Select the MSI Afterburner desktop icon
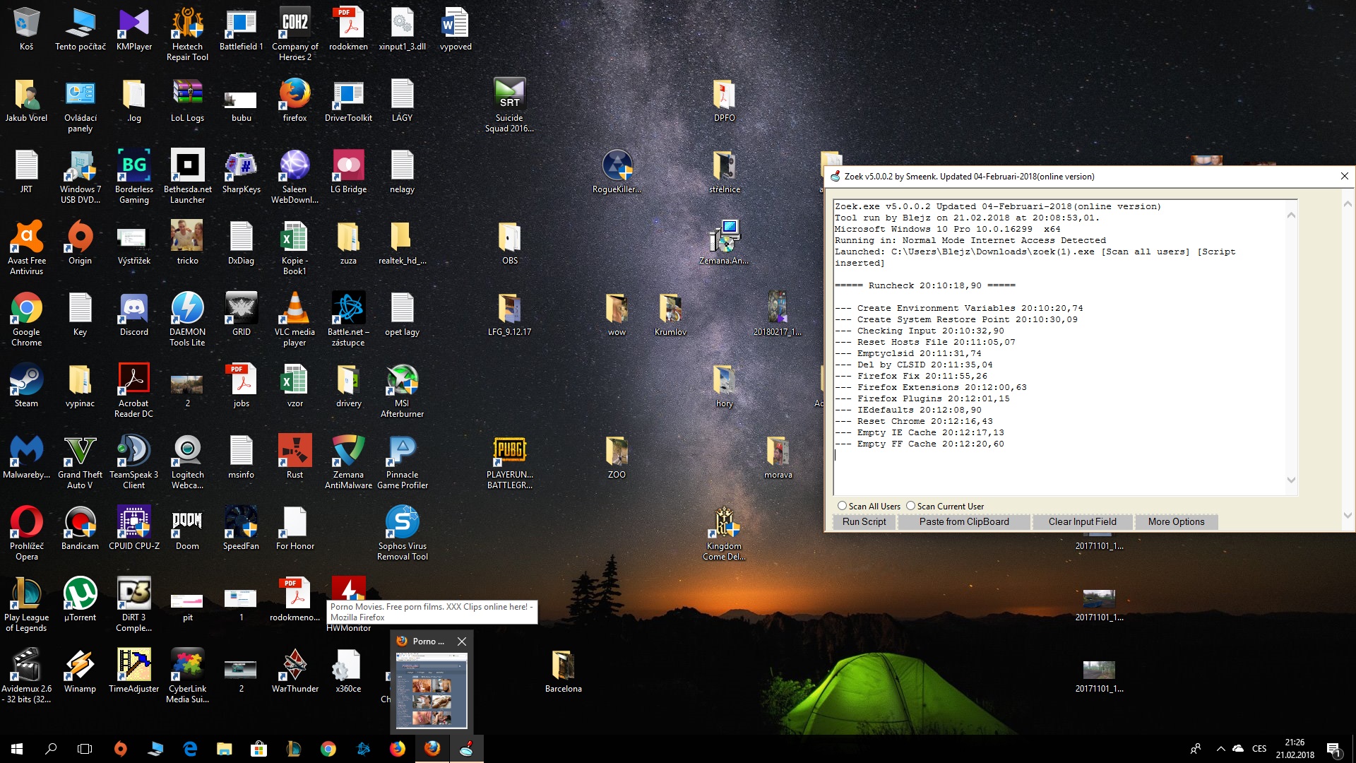Screen dimensions: 1356x763 (x=402, y=381)
